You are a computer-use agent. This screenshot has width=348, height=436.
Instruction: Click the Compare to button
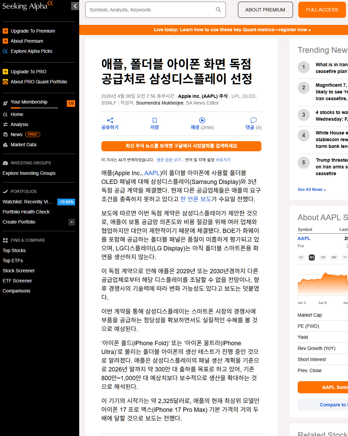tap(323, 405)
